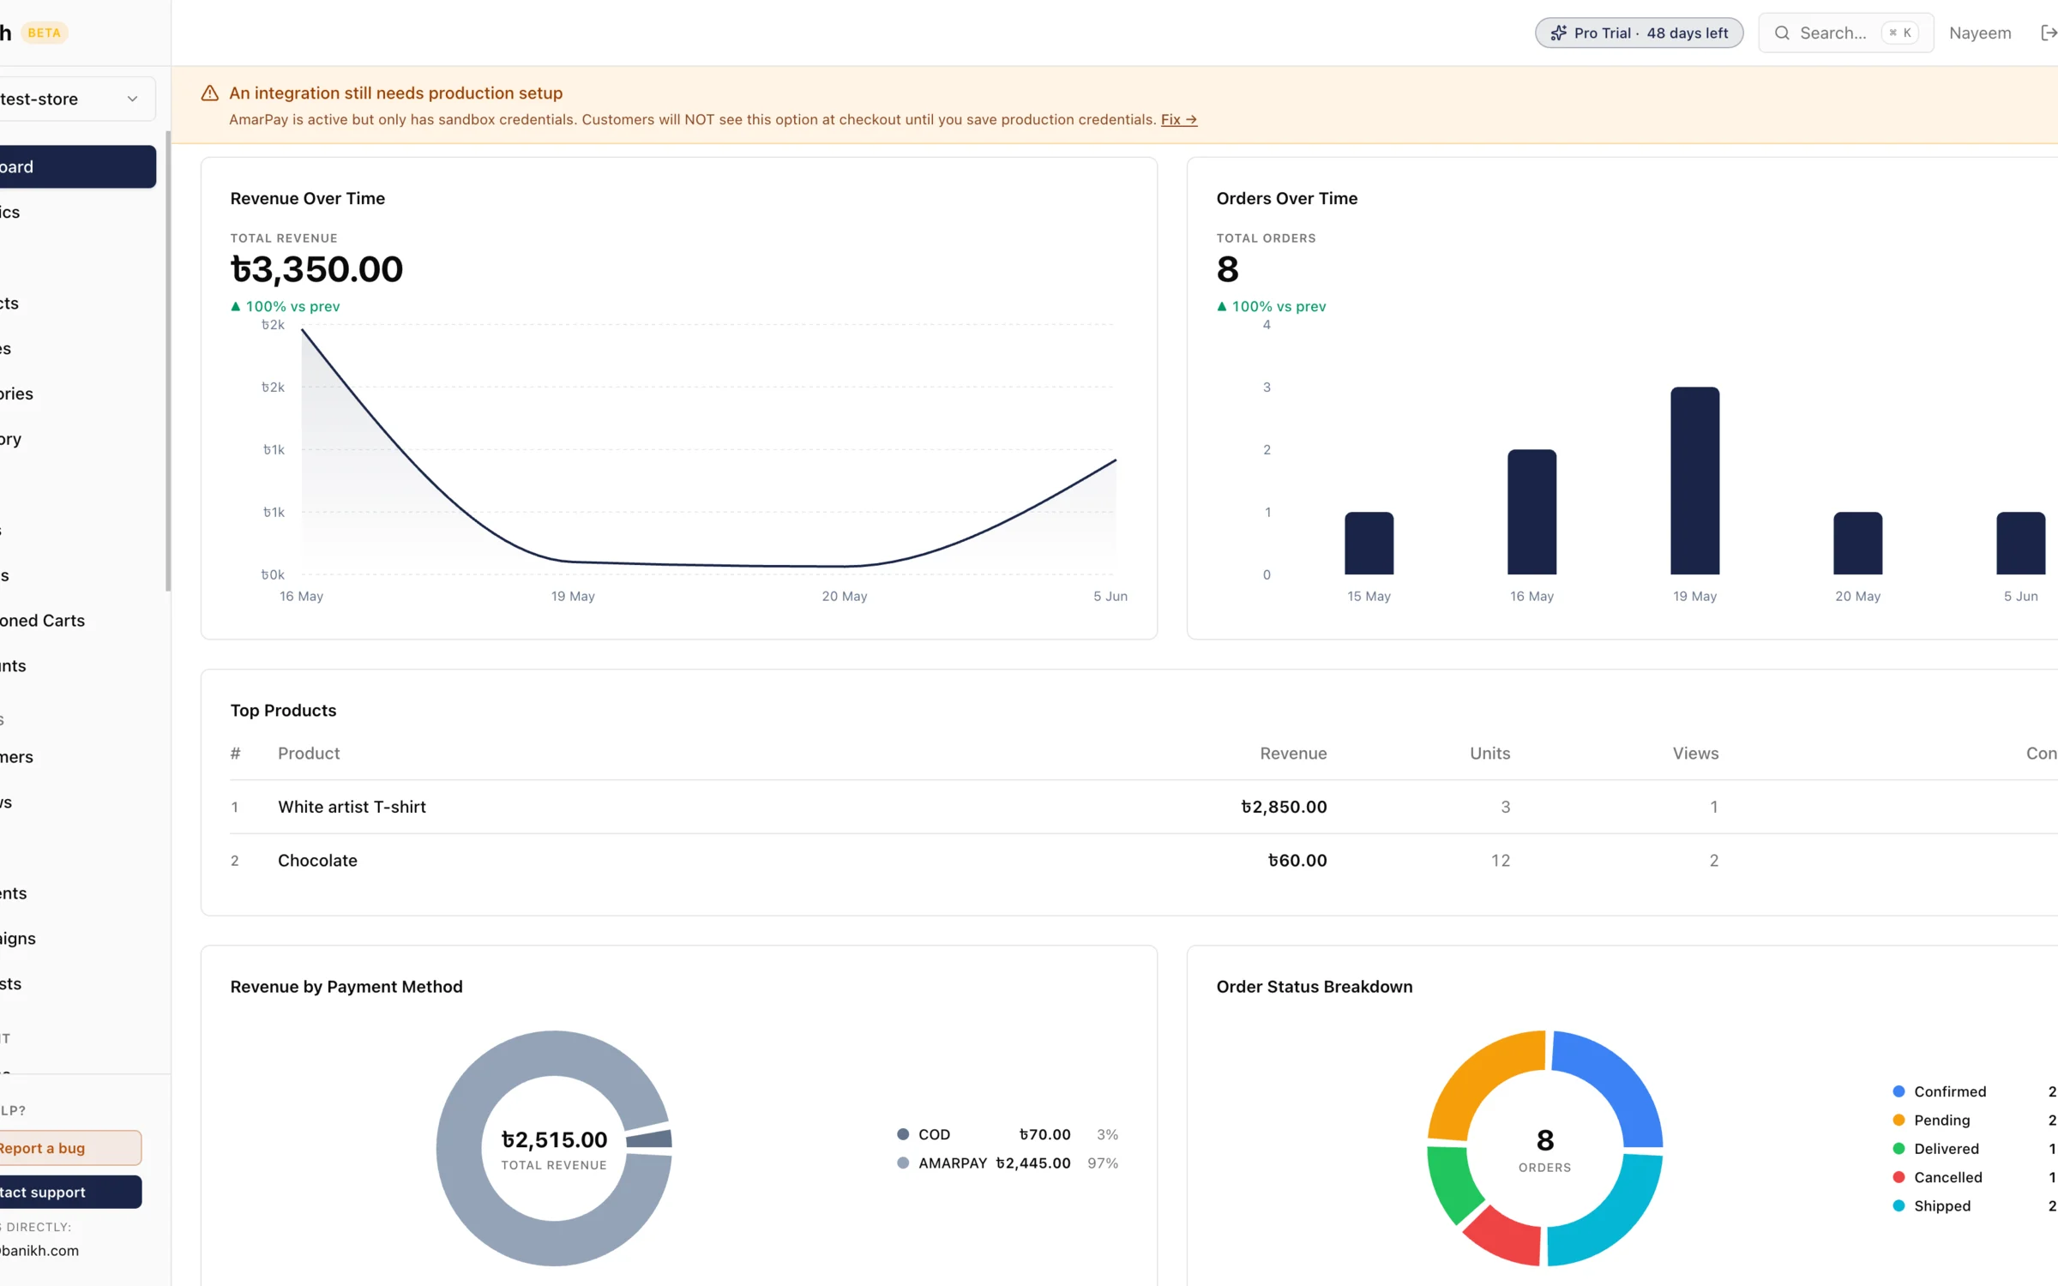Click the ৳3,350.00 total revenue figure
2058x1286 pixels.
[x=316, y=269]
